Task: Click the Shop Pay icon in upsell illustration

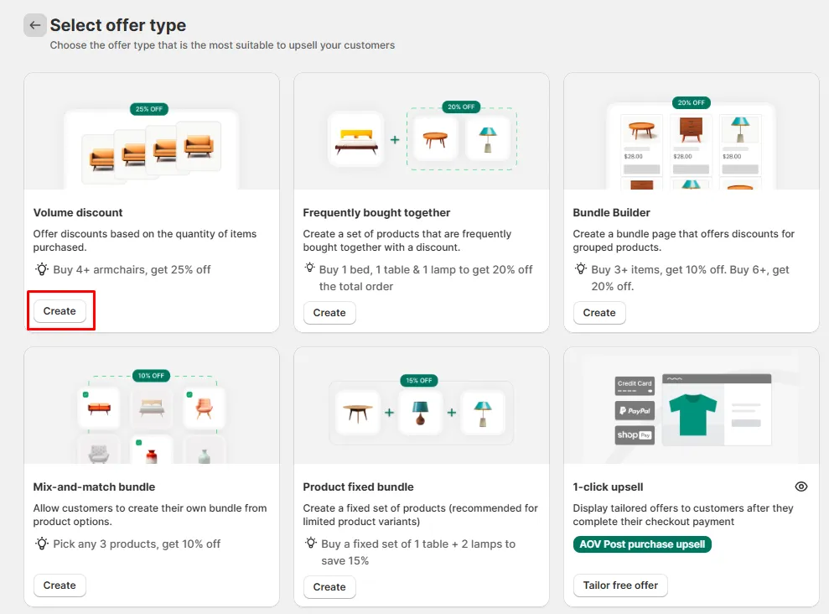Action: [635, 435]
